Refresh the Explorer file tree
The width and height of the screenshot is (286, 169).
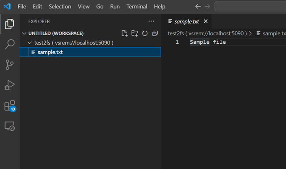tap(145, 33)
